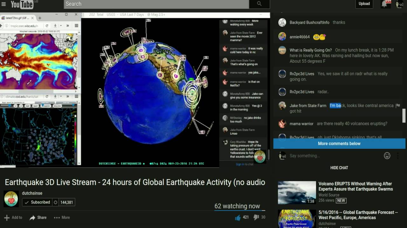Click the 62 watching now text
This screenshot has width=407, height=228.
(237, 206)
